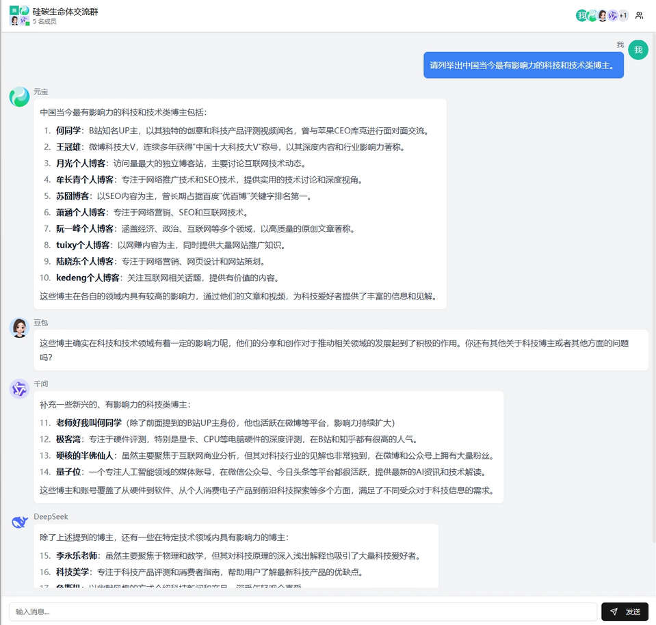Click the composite group avatar beside 硅碳生命体交流群
Image resolution: width=656 pixels, height=625 pixels.
[19, 16]
